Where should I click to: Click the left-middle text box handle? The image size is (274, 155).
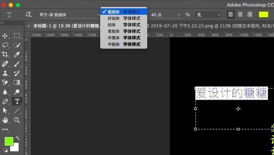[x=196, y=109]
